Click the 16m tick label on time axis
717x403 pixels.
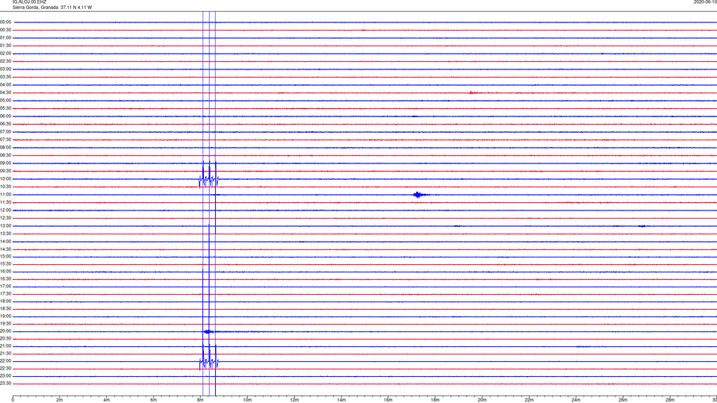click(388, 400)
